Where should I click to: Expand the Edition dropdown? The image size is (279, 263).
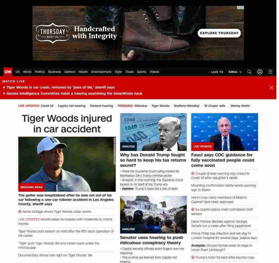(x=235, y=72)
